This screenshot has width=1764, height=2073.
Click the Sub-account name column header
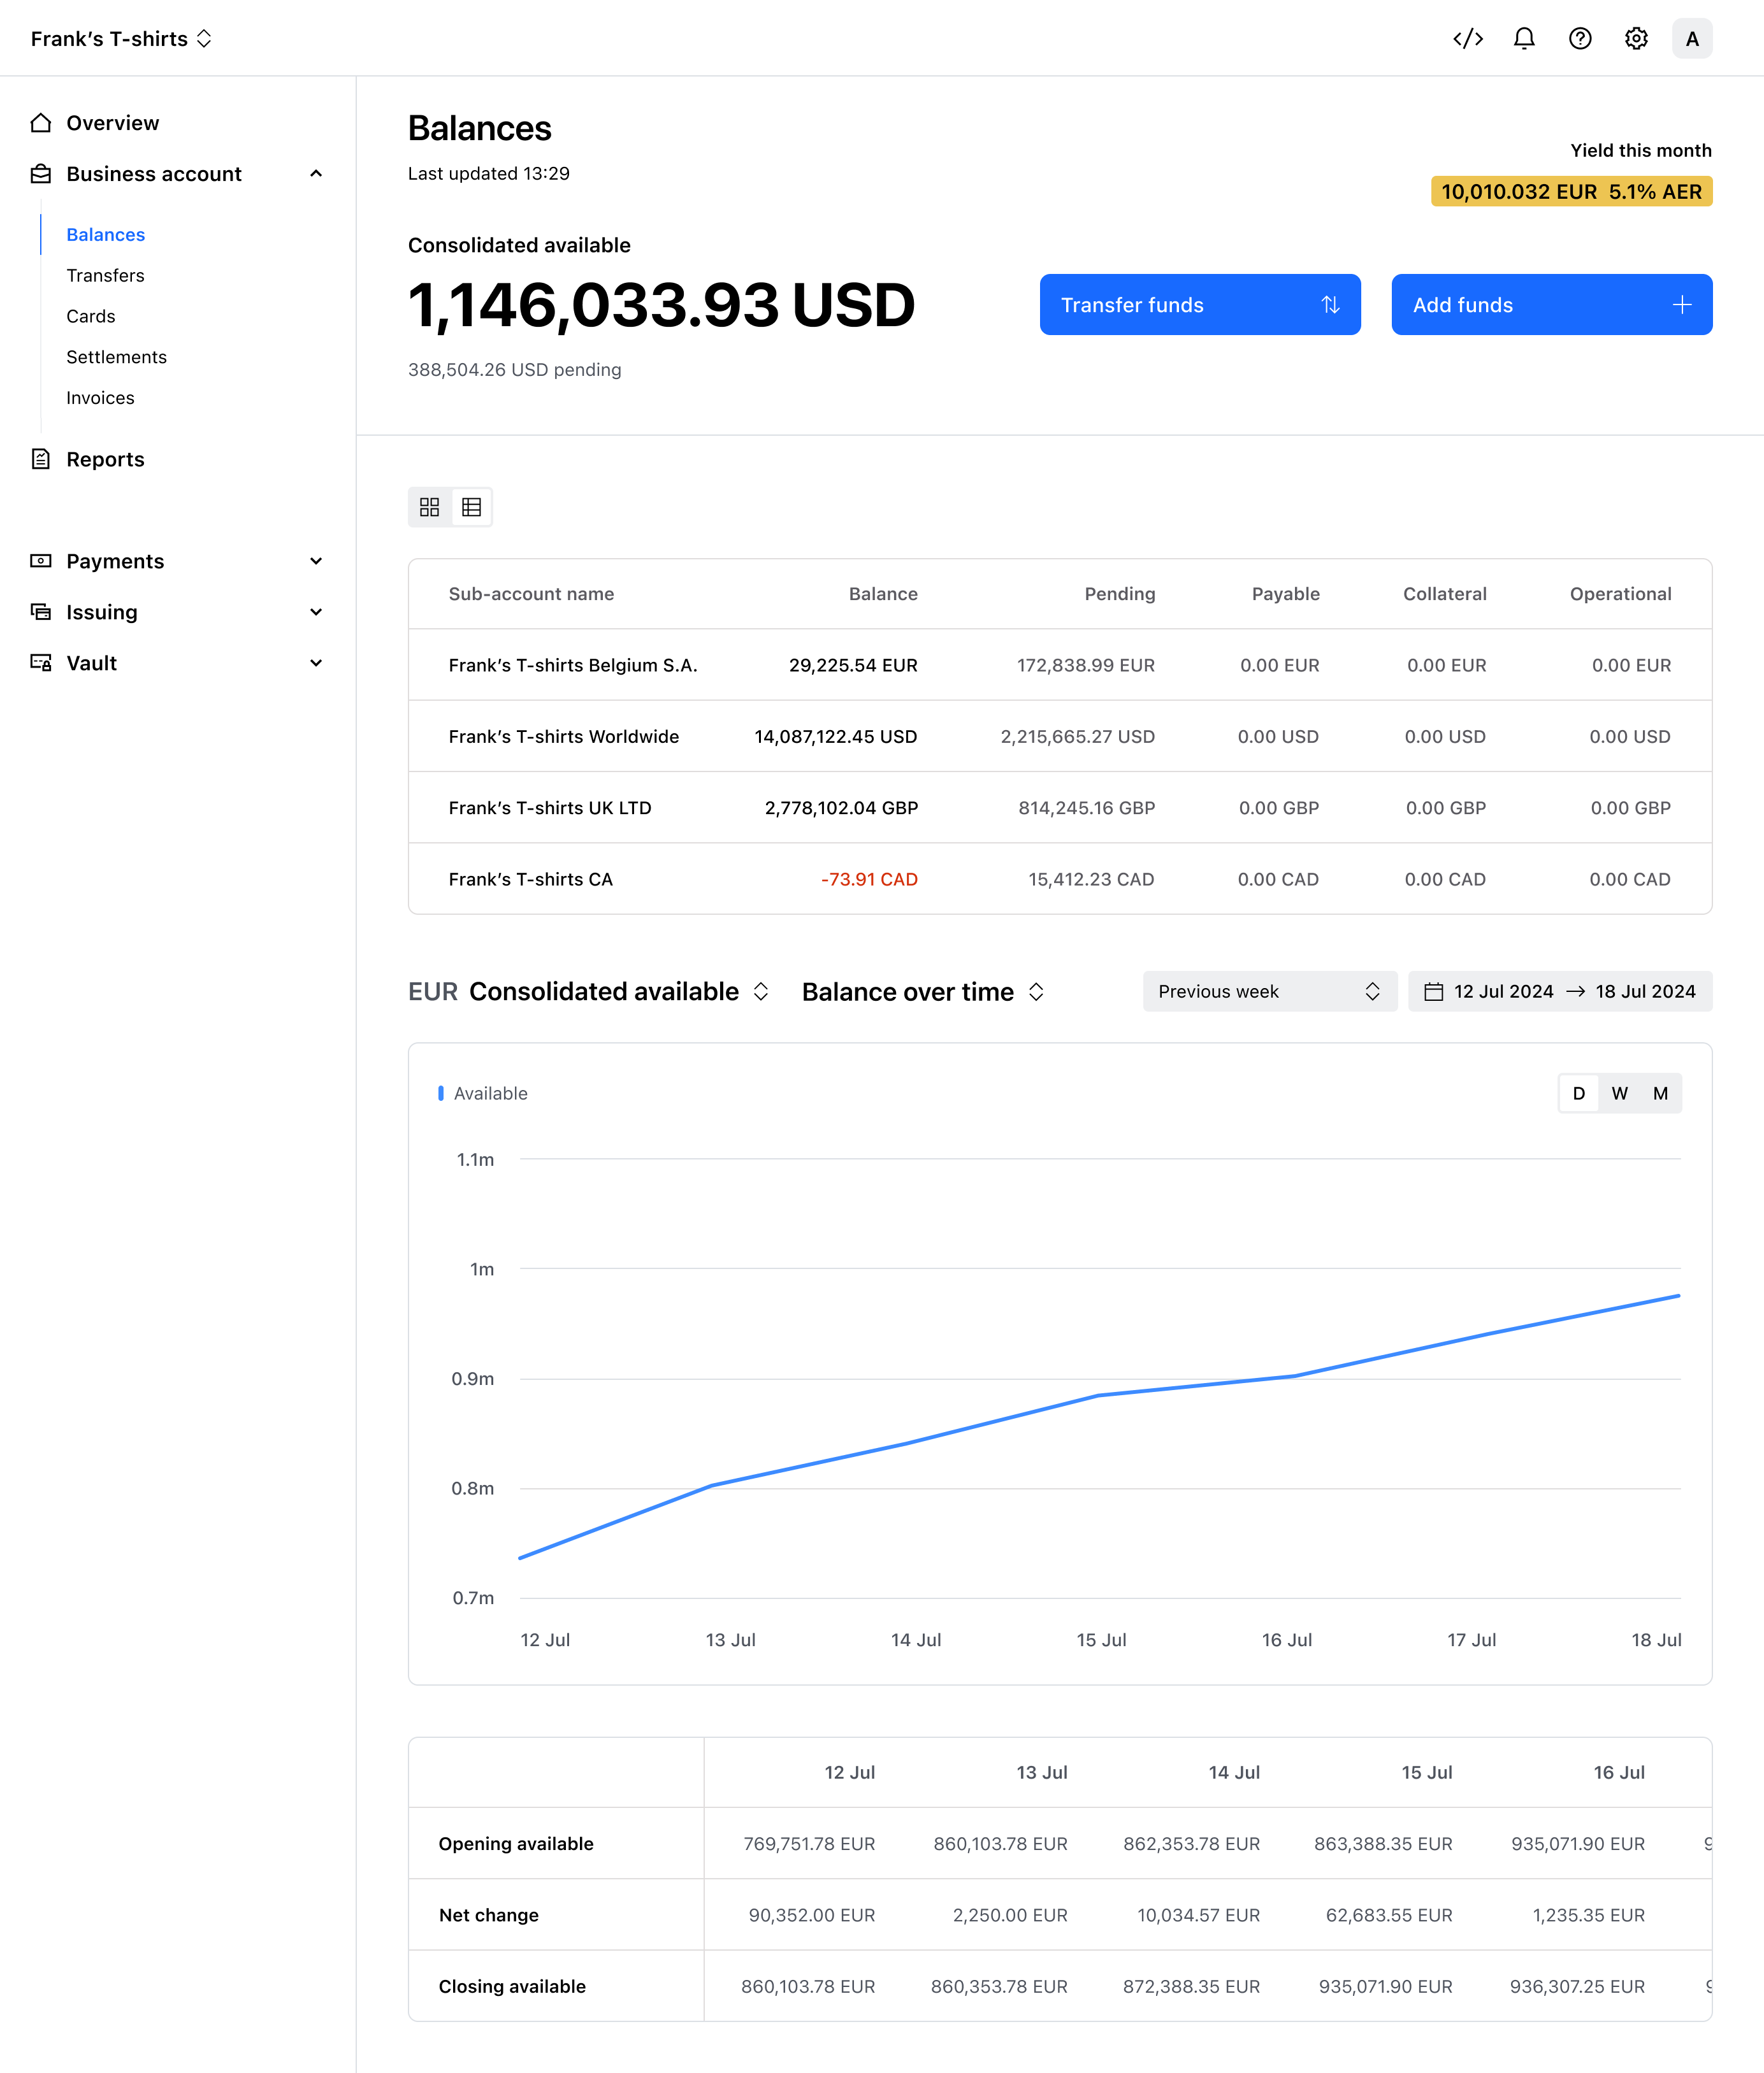[531, 594]
